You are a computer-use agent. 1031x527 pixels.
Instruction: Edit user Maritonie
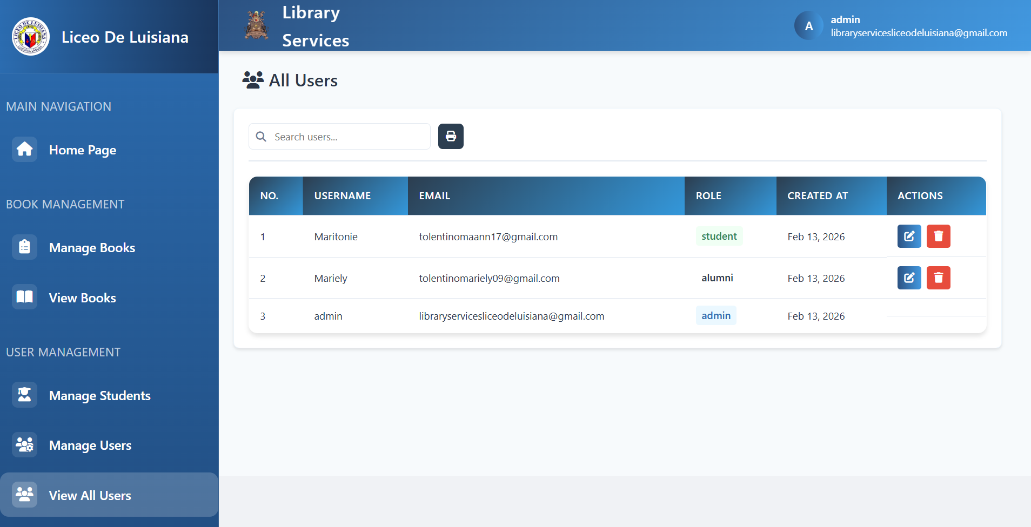tap(909, 236)
